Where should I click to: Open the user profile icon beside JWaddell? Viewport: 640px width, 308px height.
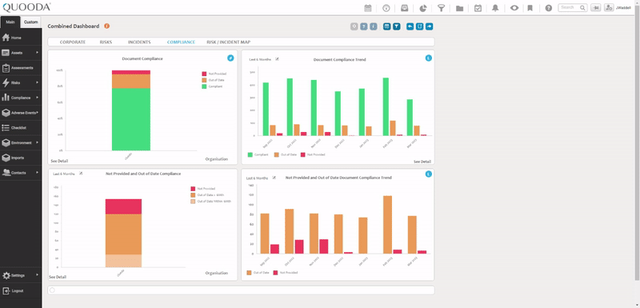tap(609, 7)
